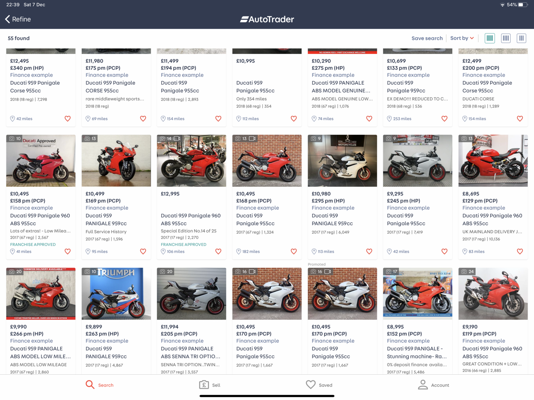Open £9,190 red Panigale photo
Viewport: 534px width, 400px height.
(x=493, y=294)
